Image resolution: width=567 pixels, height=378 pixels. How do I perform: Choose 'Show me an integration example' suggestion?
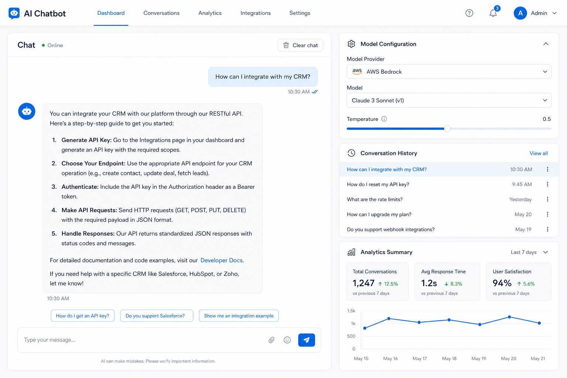pos(239,316)
